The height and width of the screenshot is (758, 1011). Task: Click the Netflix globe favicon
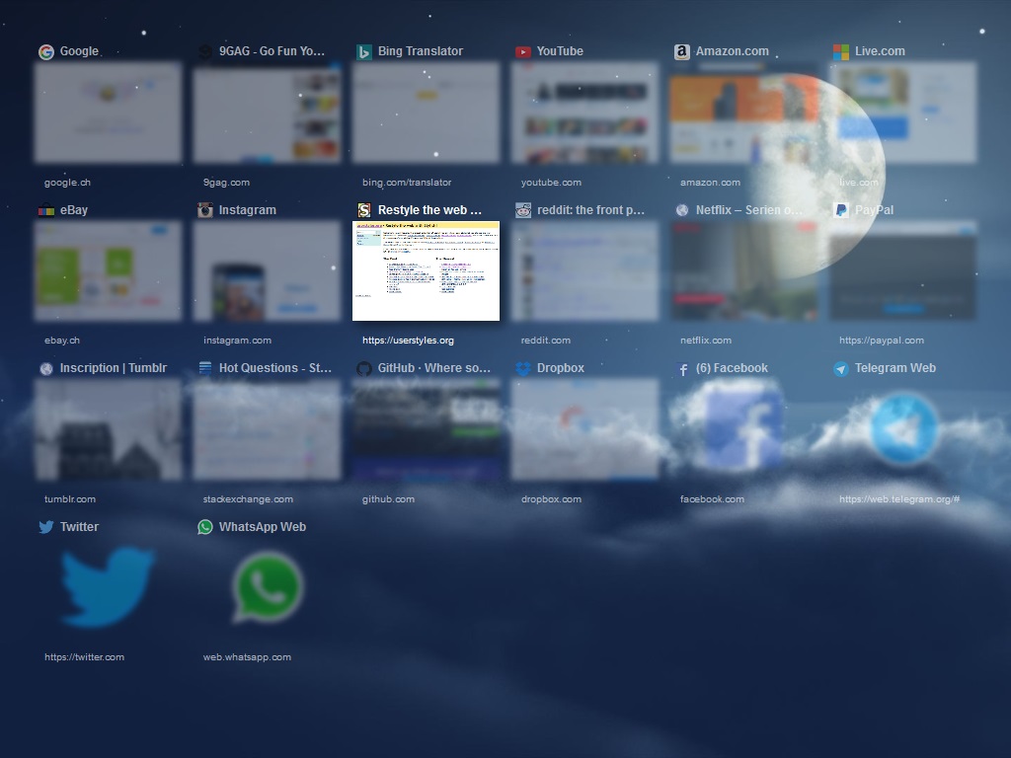tap(682, 210)
